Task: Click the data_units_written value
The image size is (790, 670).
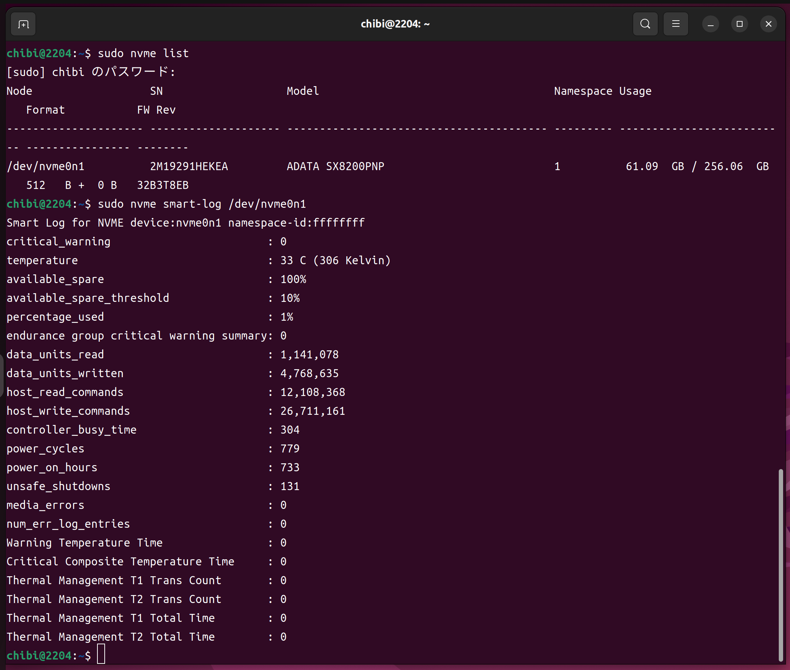Action: 309,373
